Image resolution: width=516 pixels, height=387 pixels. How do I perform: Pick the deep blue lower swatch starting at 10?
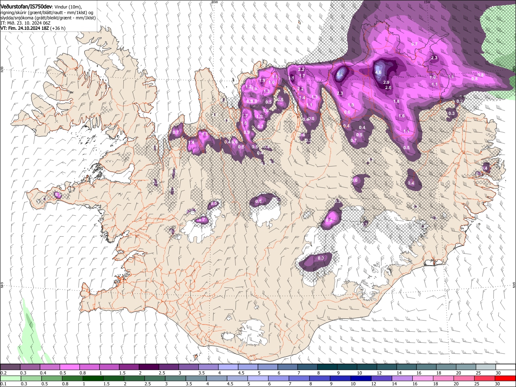361,378
